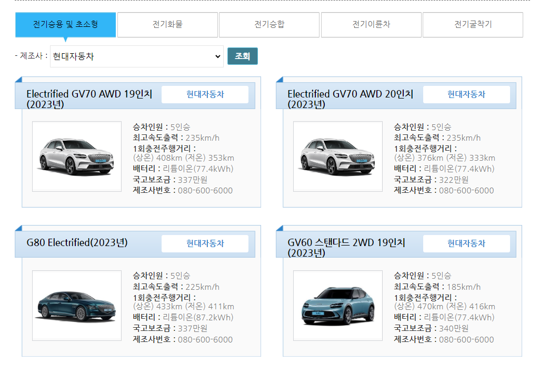This screenshot has height=372, width=539.
Task: Click range text (상온) 408km (저온) 353km
Action: coord(184,158)
